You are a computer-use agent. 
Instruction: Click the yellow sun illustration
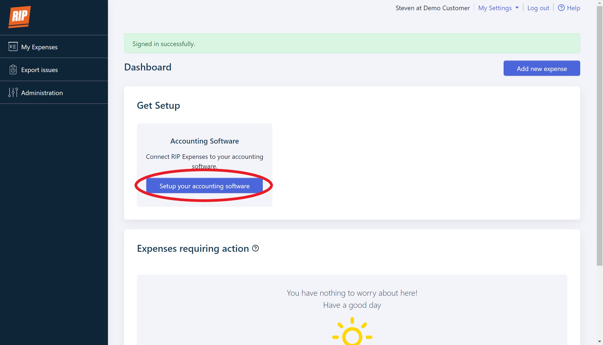click(x=352, y=333)
